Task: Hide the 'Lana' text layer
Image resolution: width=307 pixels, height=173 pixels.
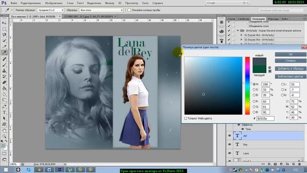Action: coord(229,153)
